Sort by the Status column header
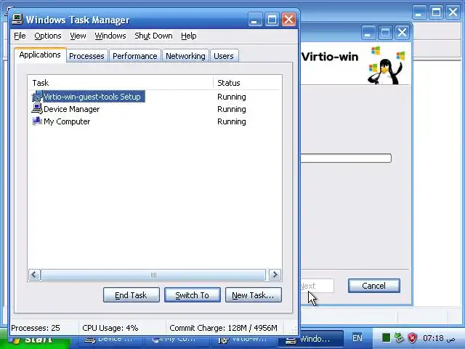The height and width of the screenshot is (349, 465). pyautogui.click(x=247, y=83)
